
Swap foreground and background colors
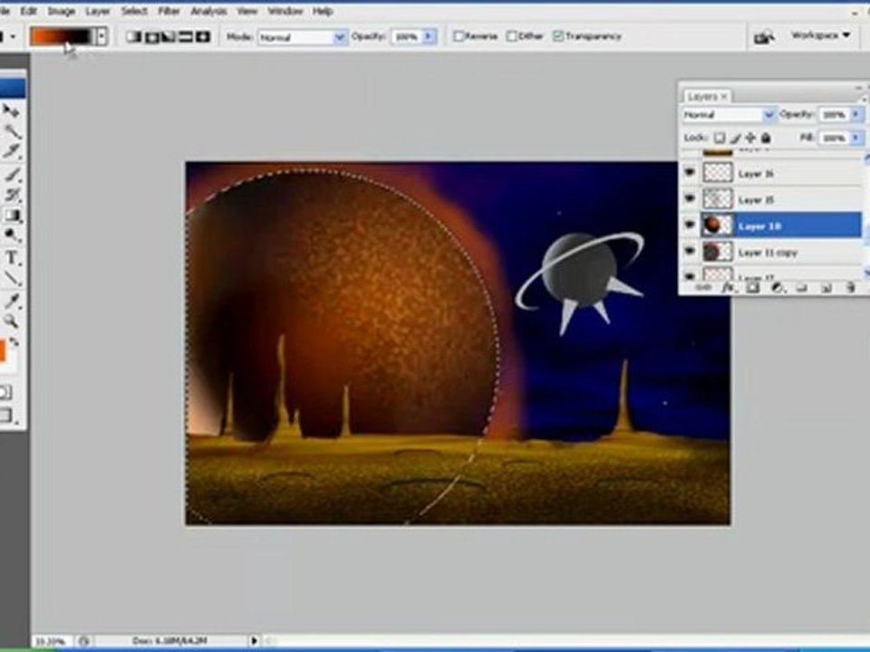(14, 342)
